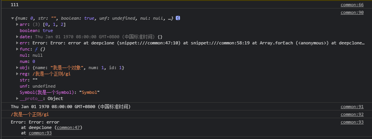Select the Symbol property row

pyautogui.click(x=60, y=92)
